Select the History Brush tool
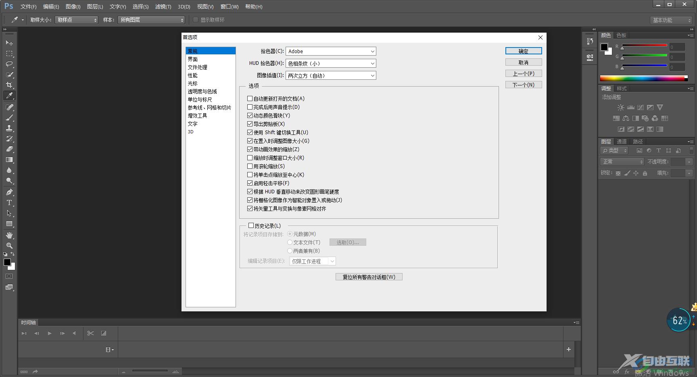 (x=9, y=139)
